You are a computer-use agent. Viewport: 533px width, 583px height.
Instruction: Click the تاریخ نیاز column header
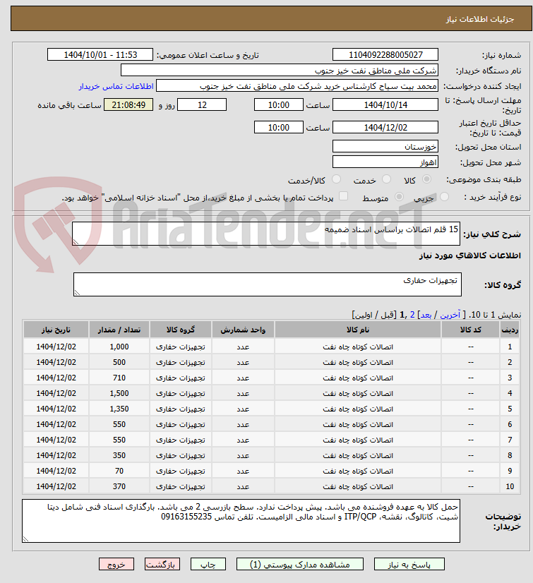click(56, 330)
